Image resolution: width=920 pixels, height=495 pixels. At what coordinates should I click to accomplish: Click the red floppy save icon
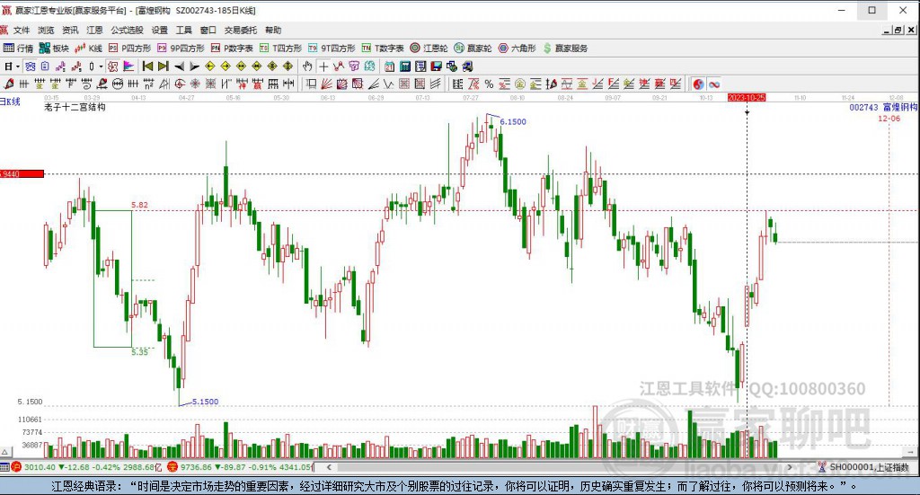(436, 66)
